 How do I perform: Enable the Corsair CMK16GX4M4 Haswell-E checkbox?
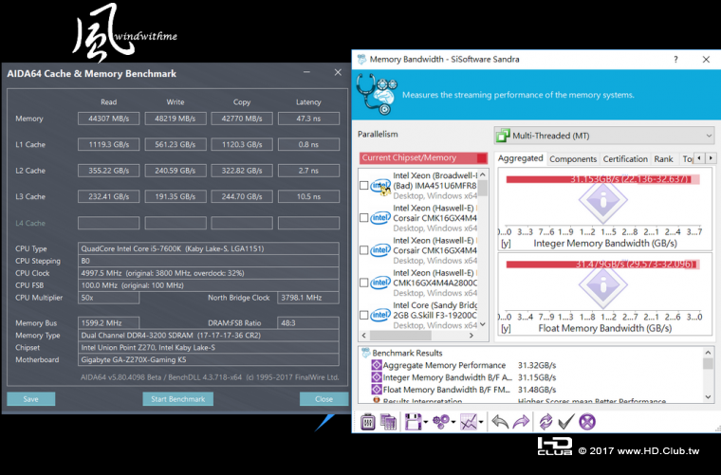pyautogui.click(x=365, y=218)
